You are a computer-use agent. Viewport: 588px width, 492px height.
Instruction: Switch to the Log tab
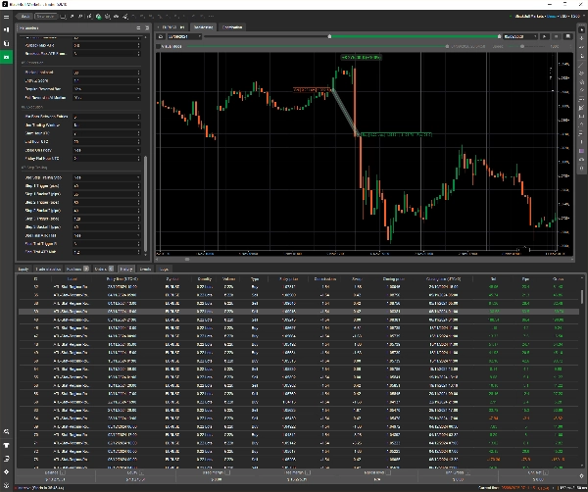pyautogui.click(x=165, y=269)
